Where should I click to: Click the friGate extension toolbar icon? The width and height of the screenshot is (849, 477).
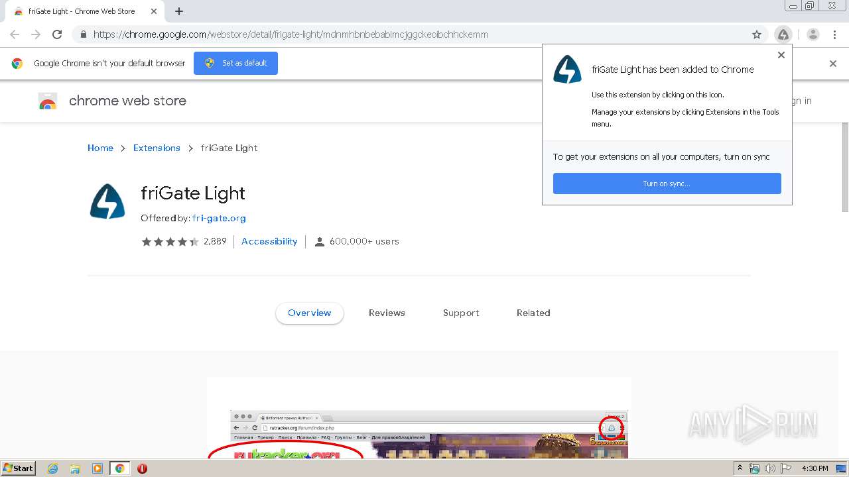coord(783,34)
